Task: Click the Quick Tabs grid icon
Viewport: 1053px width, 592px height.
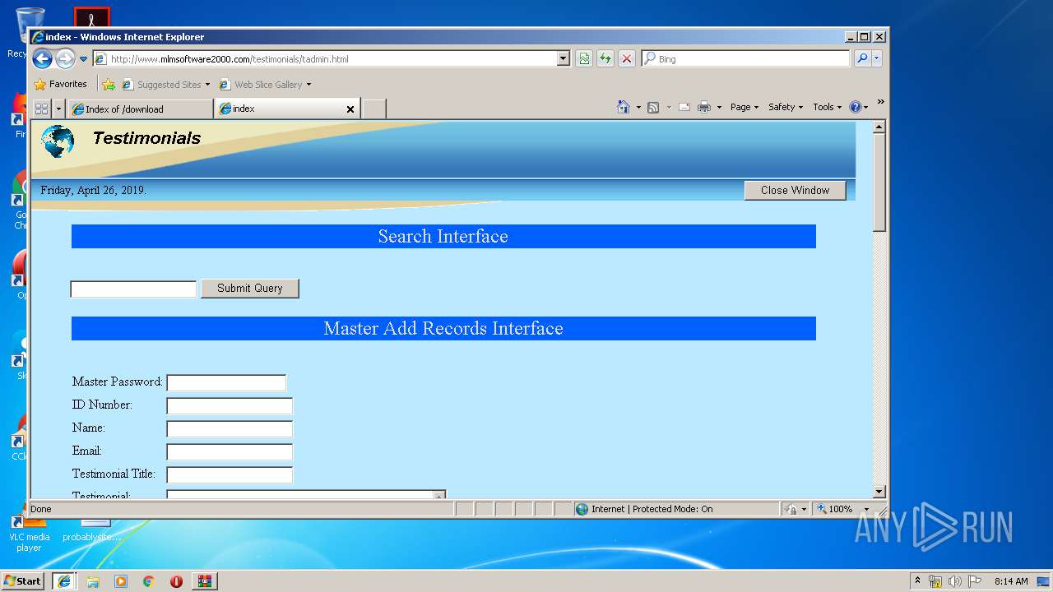Action: point(41,109)
